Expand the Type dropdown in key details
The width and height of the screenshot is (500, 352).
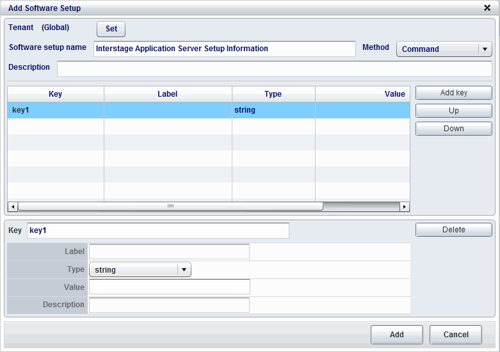point(184,270)
